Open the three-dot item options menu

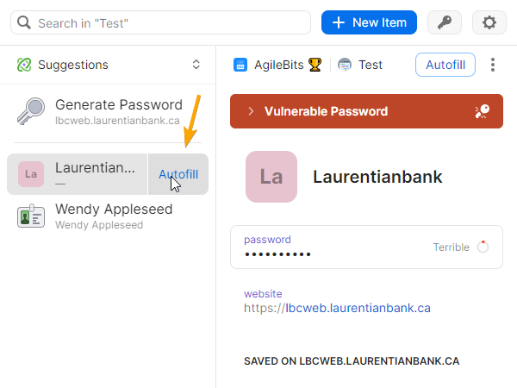tap(493, 65)
